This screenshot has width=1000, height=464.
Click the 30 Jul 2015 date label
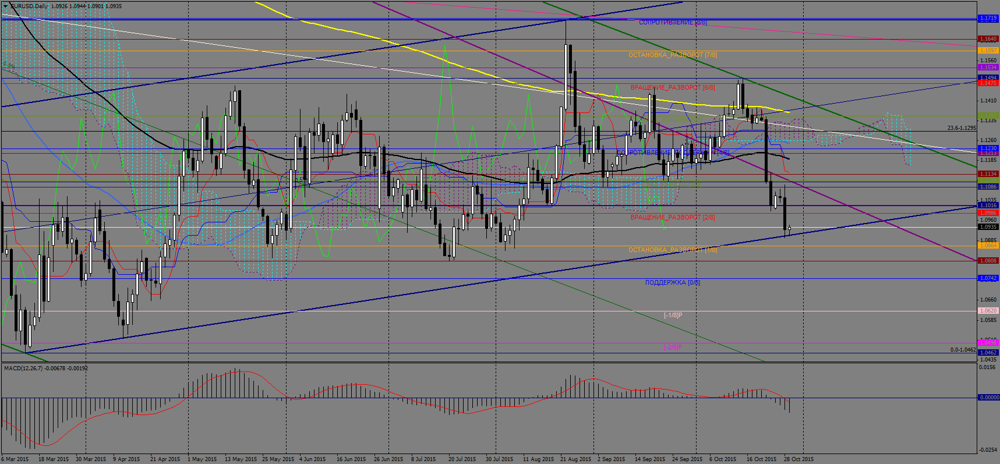pos(500,459)
